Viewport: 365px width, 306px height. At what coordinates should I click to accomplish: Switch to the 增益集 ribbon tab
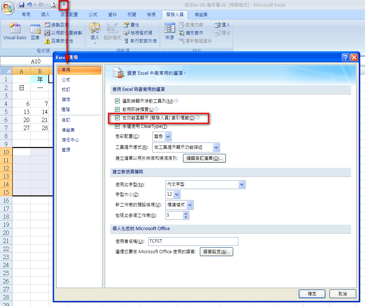click(201, 14)
